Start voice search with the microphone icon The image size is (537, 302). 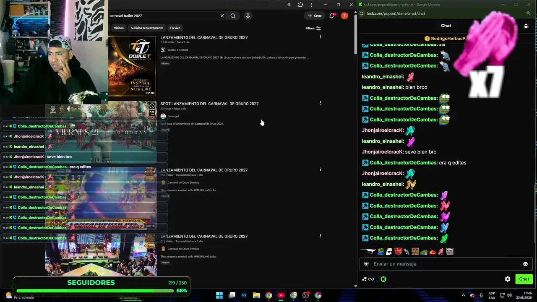(248, 16)
